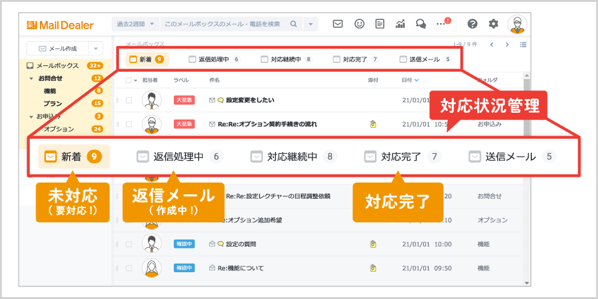Image resolution: width=598 pixels, height=299 pixels.
Task: Select small 返信処理中 tab under メールボックス heading
Action: point(215,59)
